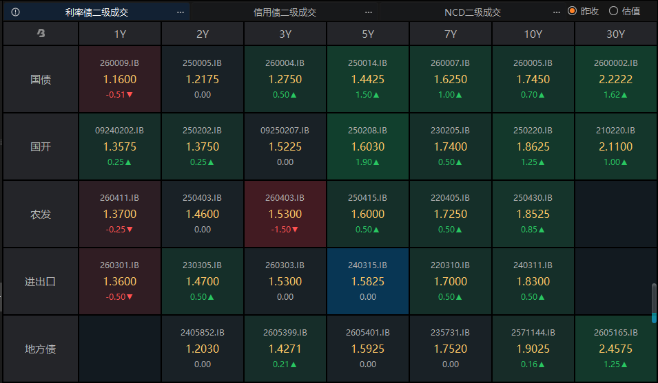Select the 利率债二级成交 tab

pos(96,12)
